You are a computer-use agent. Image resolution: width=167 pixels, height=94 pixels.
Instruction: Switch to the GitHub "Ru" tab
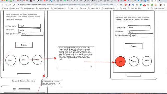coord(39,1)
